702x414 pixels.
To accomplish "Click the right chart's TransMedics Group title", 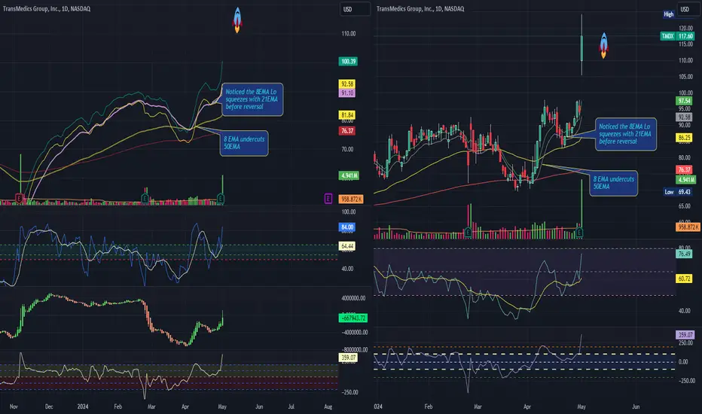I will (x=420, y=8).
